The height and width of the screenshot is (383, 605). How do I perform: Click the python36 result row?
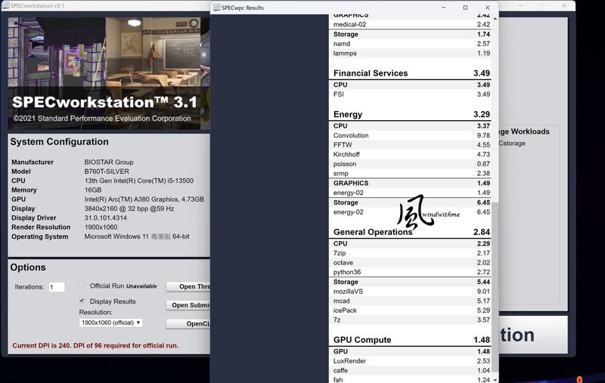(x=411, y=272)
